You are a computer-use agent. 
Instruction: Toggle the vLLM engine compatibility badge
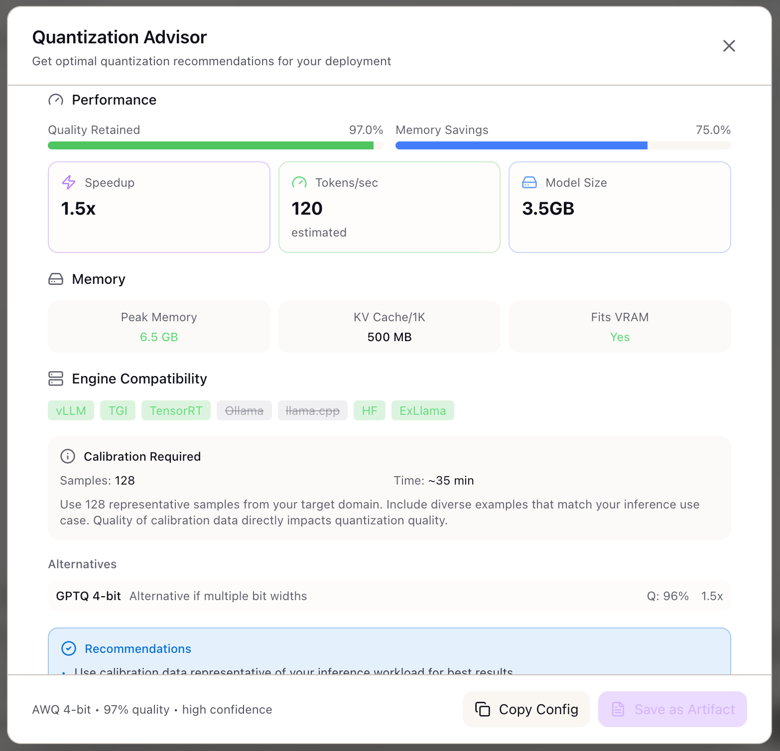coord(71,410)
